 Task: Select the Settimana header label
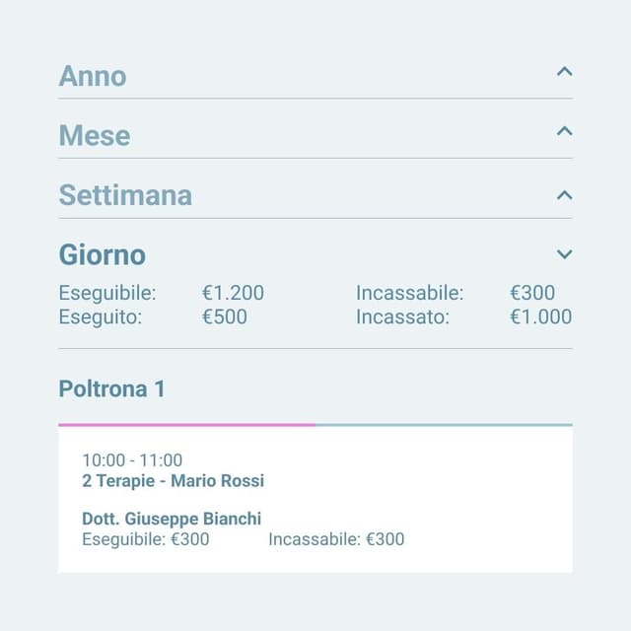point(125,195)
